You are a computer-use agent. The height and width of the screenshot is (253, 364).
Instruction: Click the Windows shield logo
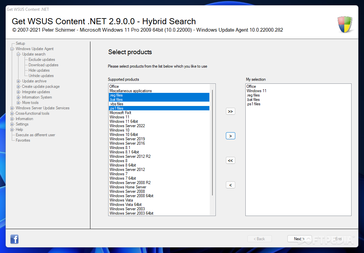345,24
